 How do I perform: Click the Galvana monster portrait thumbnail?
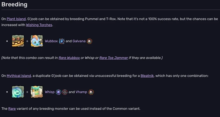point(36,41)
